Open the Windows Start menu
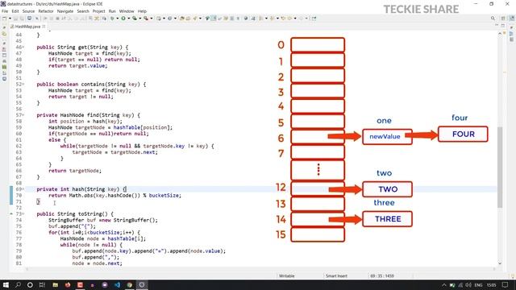This screenshot has width=516, height=290. pos(6,284)
